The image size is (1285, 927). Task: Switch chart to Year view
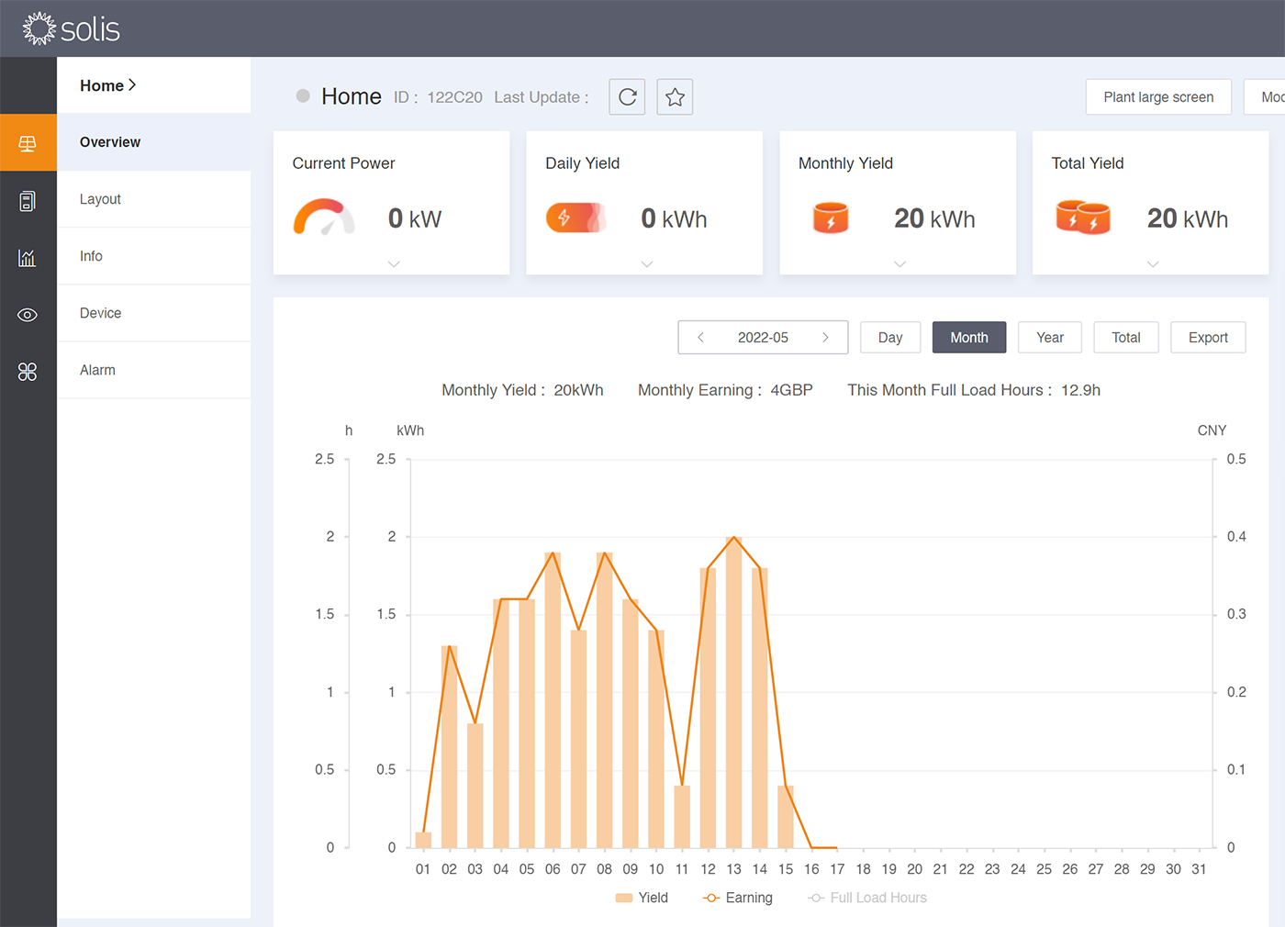pyautogui.click(x=1049, y=338)
